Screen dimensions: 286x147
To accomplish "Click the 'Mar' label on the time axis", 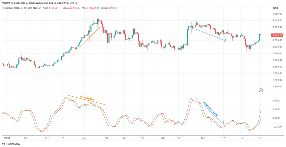I will click(84, 138).
